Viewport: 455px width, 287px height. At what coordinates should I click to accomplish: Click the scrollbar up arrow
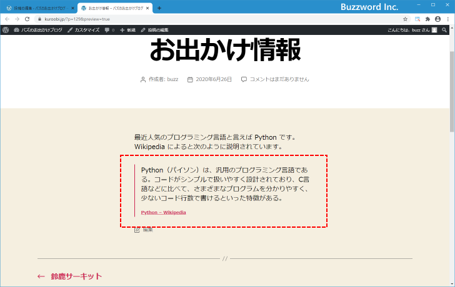click(x=452, y=28)
